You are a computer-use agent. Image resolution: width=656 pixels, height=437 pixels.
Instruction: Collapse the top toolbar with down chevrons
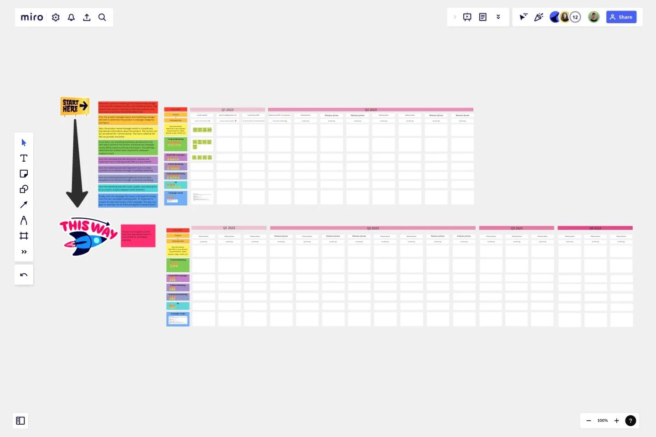(498, 17)
